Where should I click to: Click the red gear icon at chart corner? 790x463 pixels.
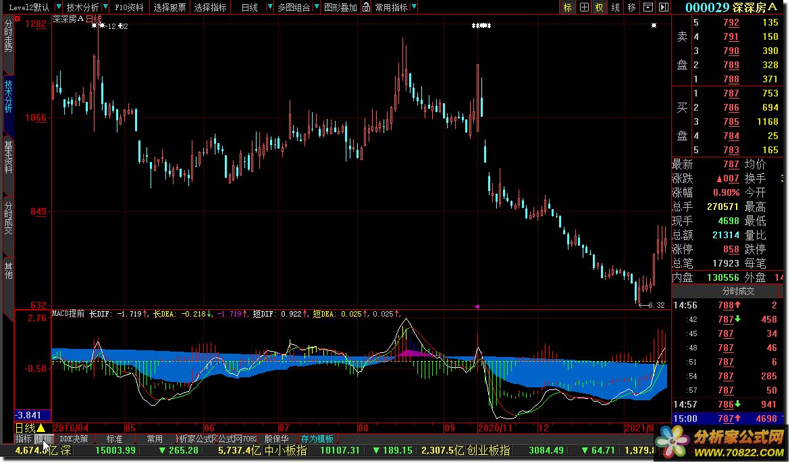[x=17, y=19]
